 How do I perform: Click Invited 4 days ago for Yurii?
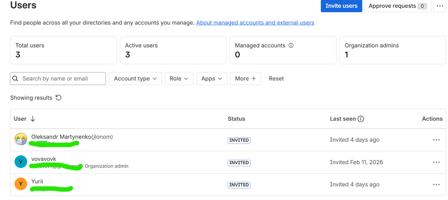tap(355, 185)
